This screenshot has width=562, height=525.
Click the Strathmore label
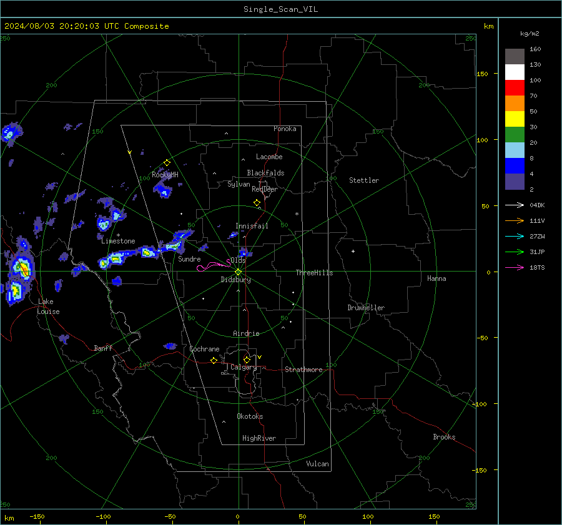[303, 370]
